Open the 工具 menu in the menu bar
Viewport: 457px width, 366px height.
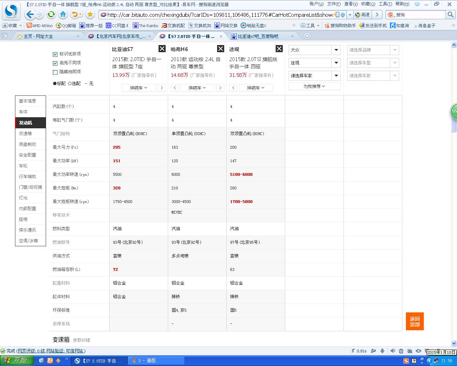385,4
